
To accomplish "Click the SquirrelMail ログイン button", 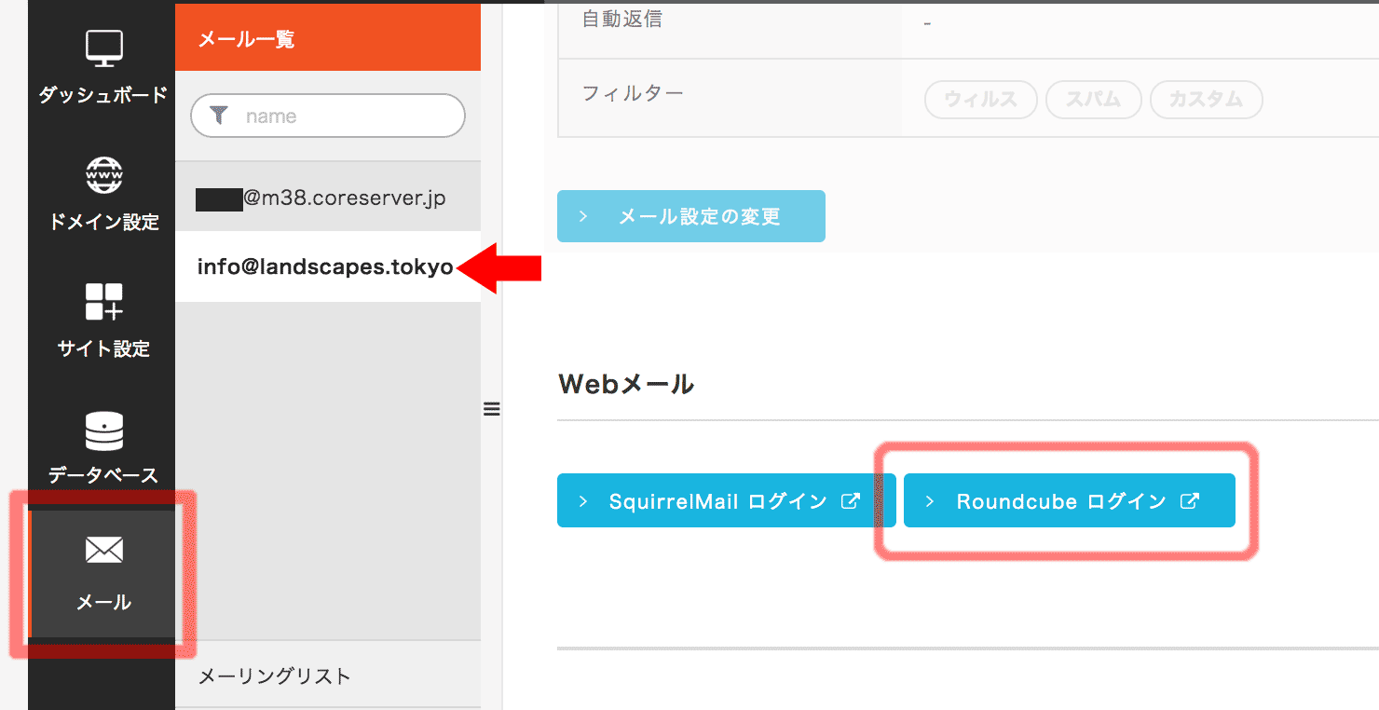I will (x=727, y=501).
